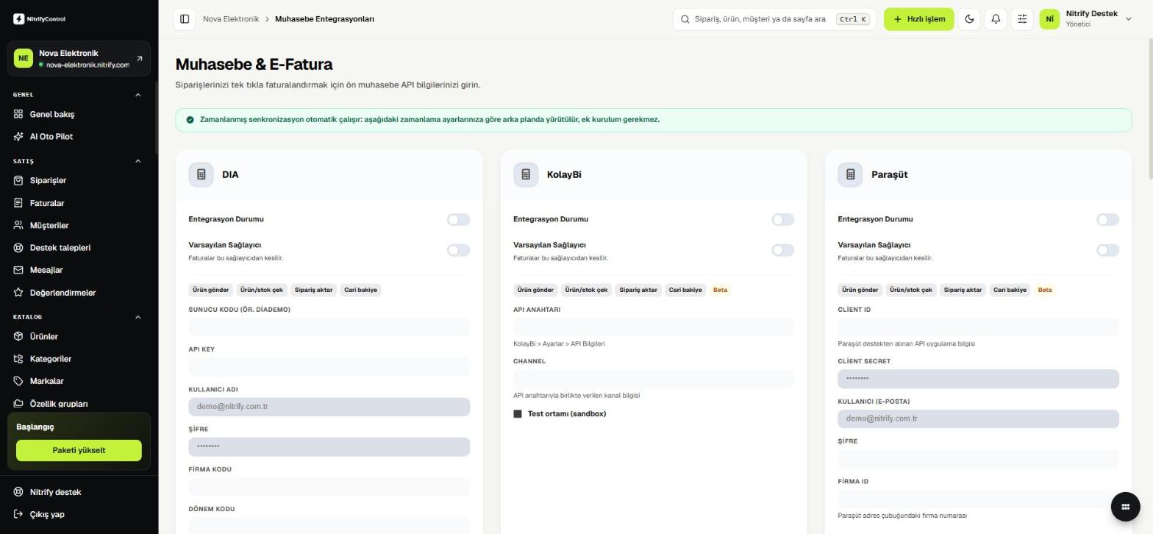
Task: Open display settings sliders icon
Action: [1022, 19]
